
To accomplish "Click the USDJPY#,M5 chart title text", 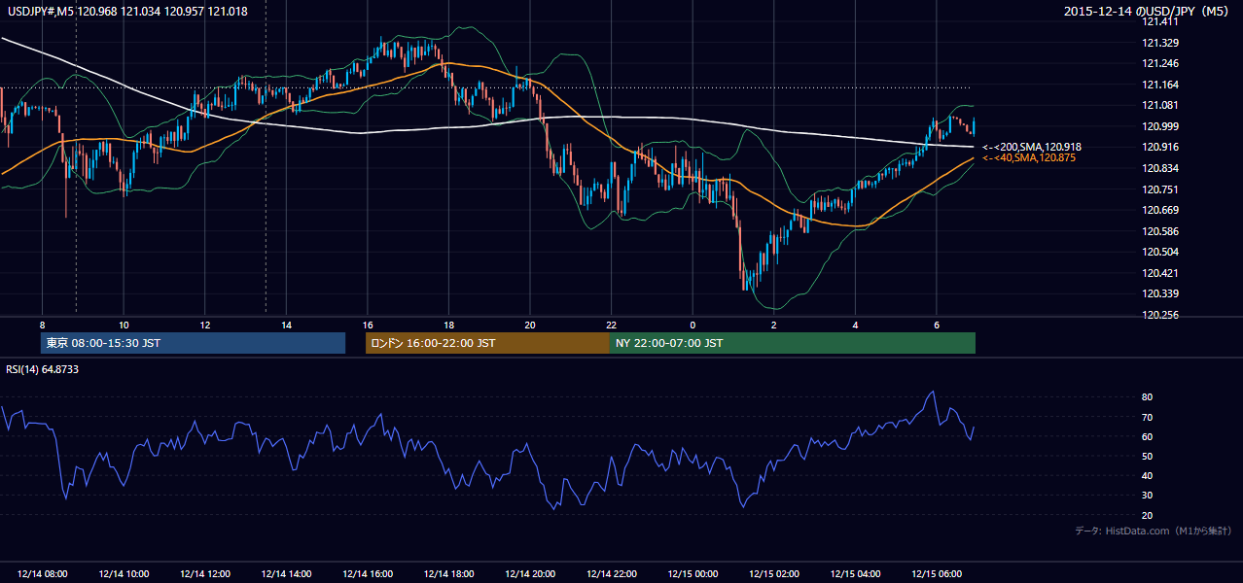I will point(127,11).
